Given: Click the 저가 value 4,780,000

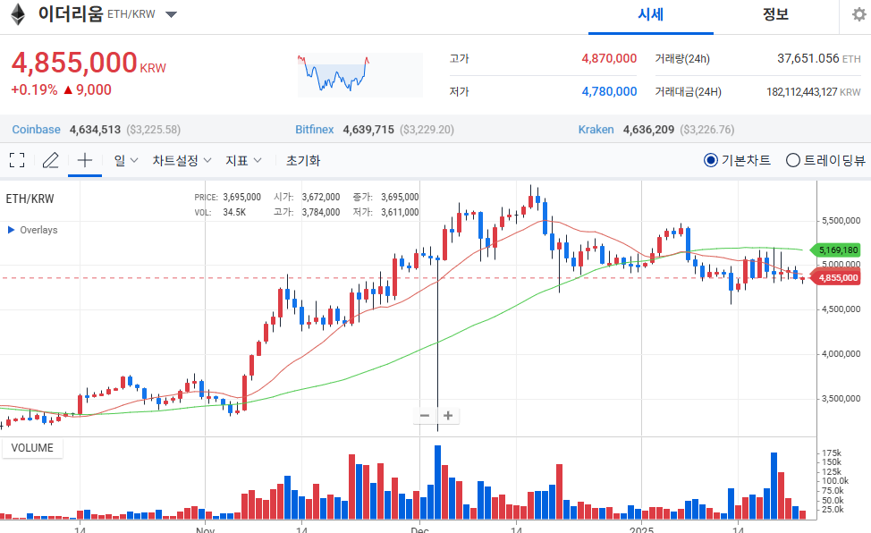Looking at the screenshot, I should [x=609, y=92].
